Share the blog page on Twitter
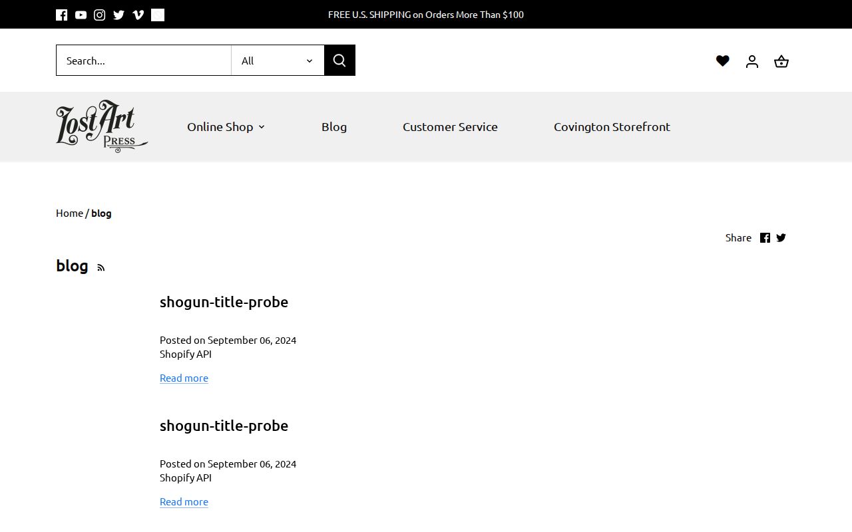Viewport: 852px width, 532px height. point(781,237)
